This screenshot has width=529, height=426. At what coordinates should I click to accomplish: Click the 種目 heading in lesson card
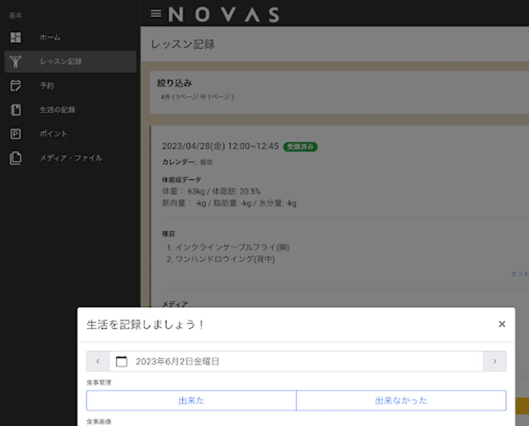[x=168, y=234]
